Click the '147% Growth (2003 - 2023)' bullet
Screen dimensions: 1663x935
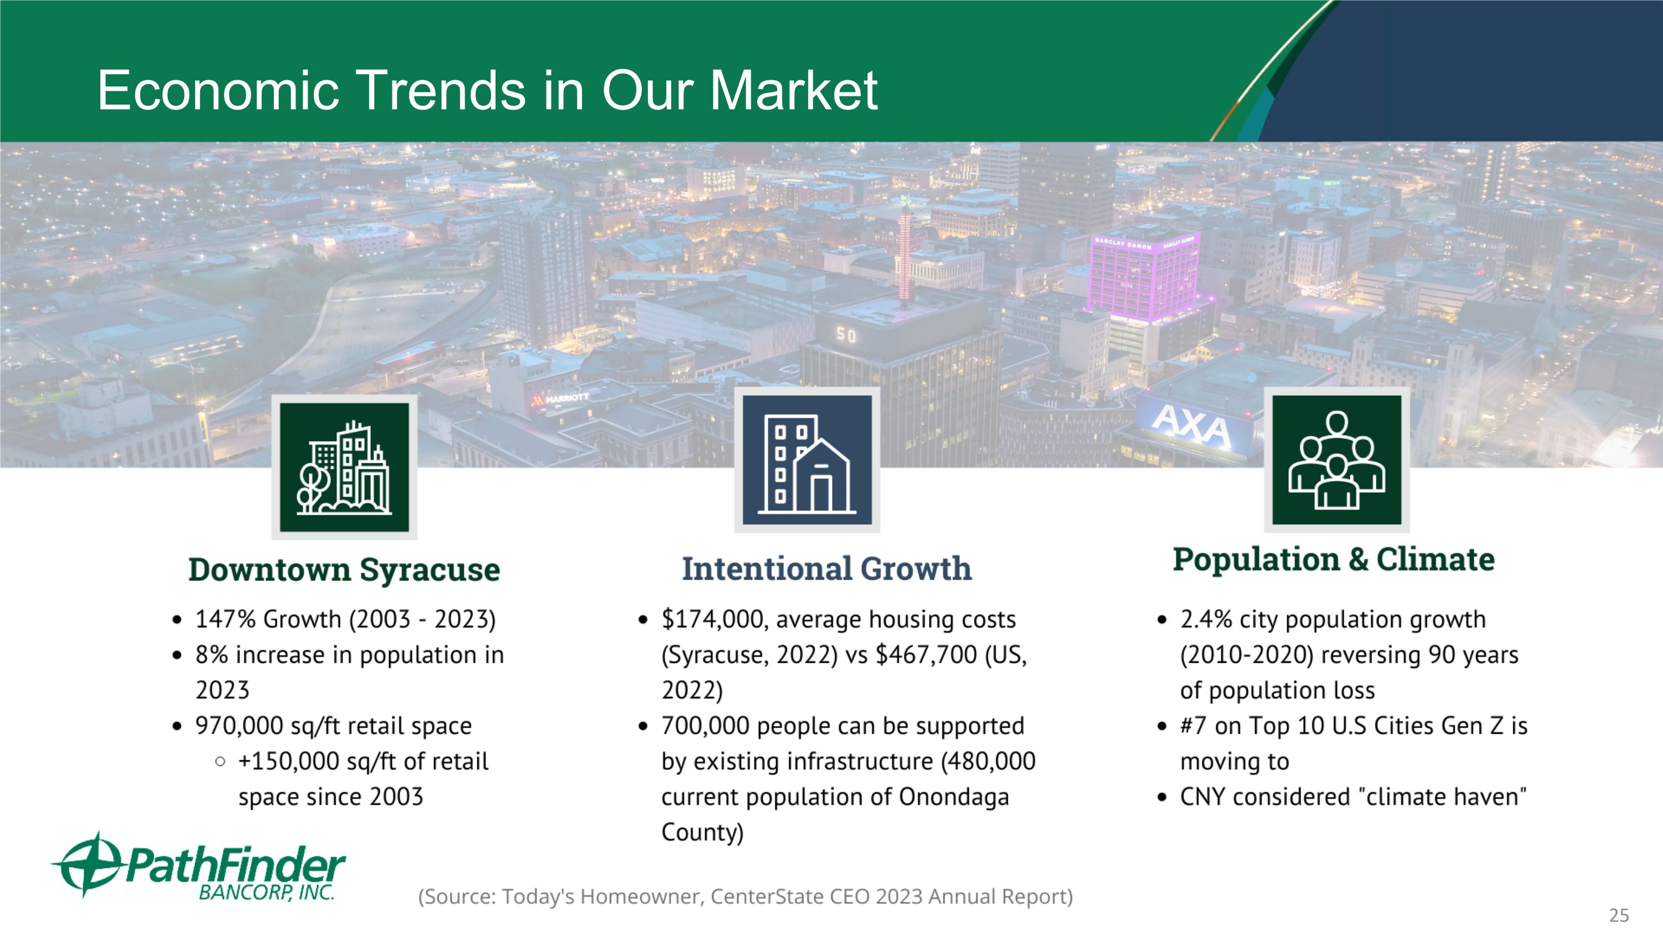point(345,620)
